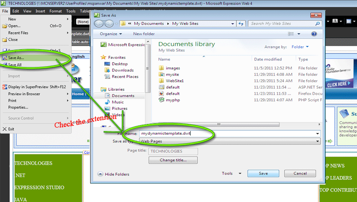357x202 pixels.
Task: Expand Recent Files submenu
Action: pyautogui.click(x=68, y=33)
